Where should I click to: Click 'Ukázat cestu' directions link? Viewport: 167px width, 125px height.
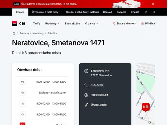[99, 104]
